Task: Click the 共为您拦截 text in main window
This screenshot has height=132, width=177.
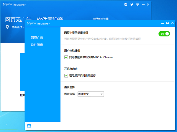Action: point(101,19)
